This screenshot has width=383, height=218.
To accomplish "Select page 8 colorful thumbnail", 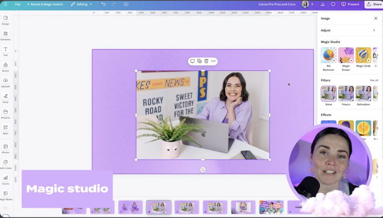I will pos(271,207).
